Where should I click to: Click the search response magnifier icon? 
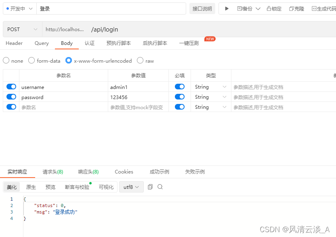point(160,187)
